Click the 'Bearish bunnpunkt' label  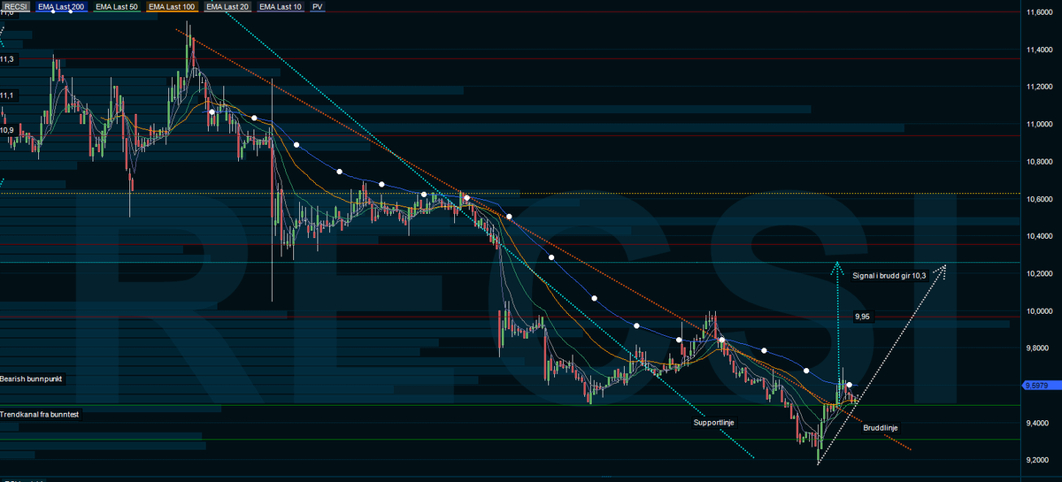pyautogui.click(x=32, y=379)
